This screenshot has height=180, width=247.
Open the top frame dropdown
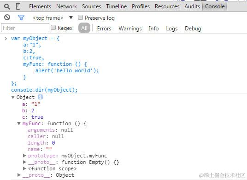point(53,18)
